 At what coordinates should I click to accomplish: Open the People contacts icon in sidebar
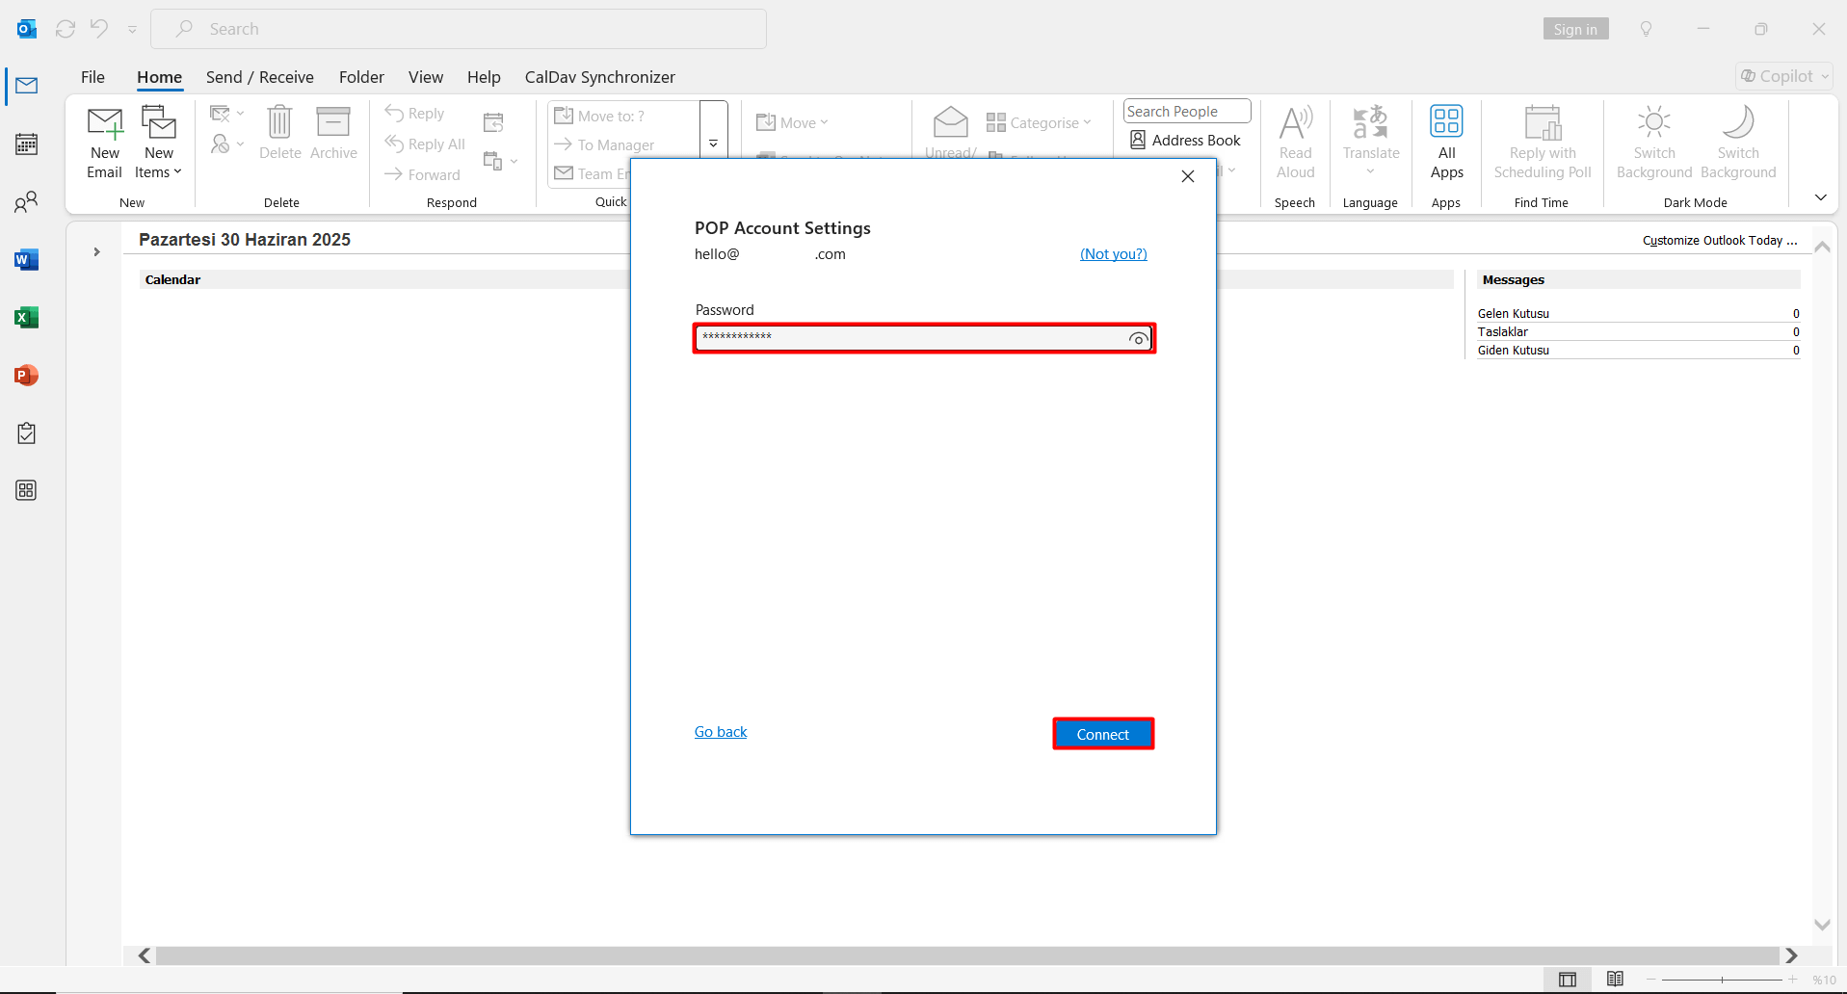27,201
